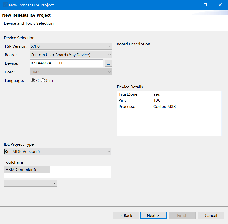Image resolution: width=228 pixels, height=224 pixels.
Task: Open the Board selection dropdown
Action: (x=71, y=55)
